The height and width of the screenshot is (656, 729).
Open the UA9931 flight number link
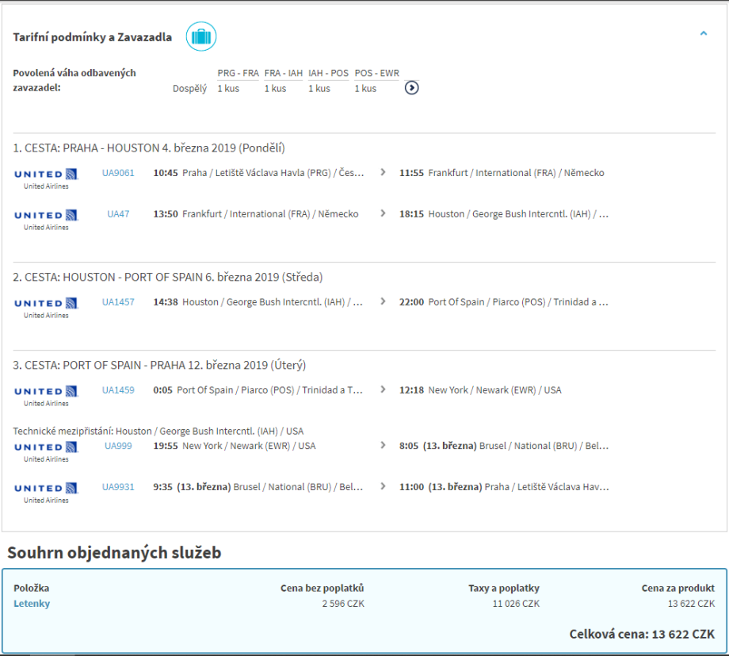click(x=118, y=487)
